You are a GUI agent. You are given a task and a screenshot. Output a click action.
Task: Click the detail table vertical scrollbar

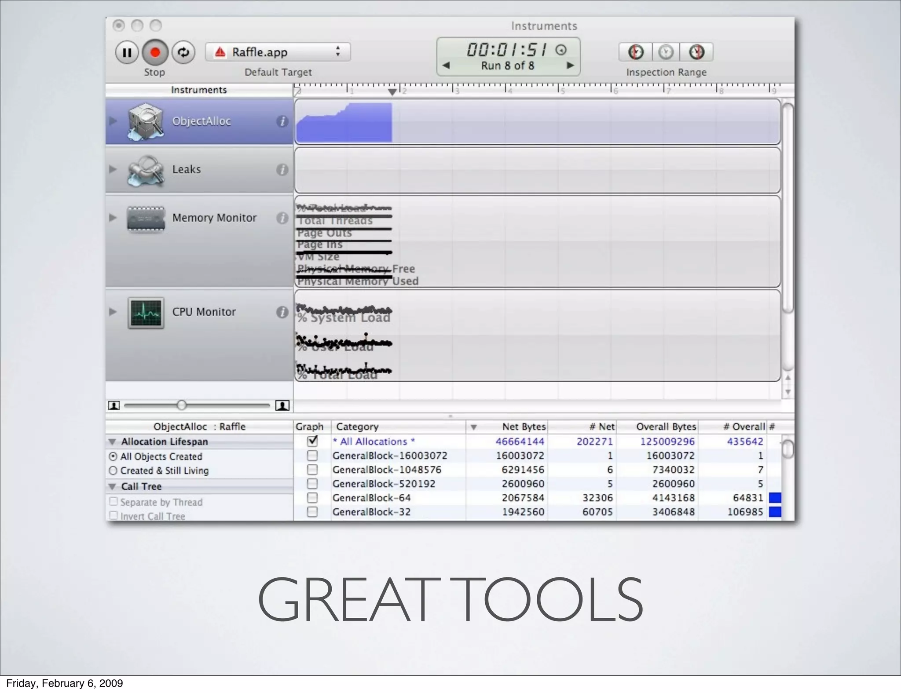(788, 449)
